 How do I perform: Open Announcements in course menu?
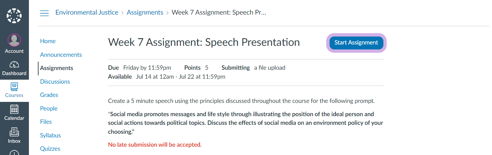point(61,55)
